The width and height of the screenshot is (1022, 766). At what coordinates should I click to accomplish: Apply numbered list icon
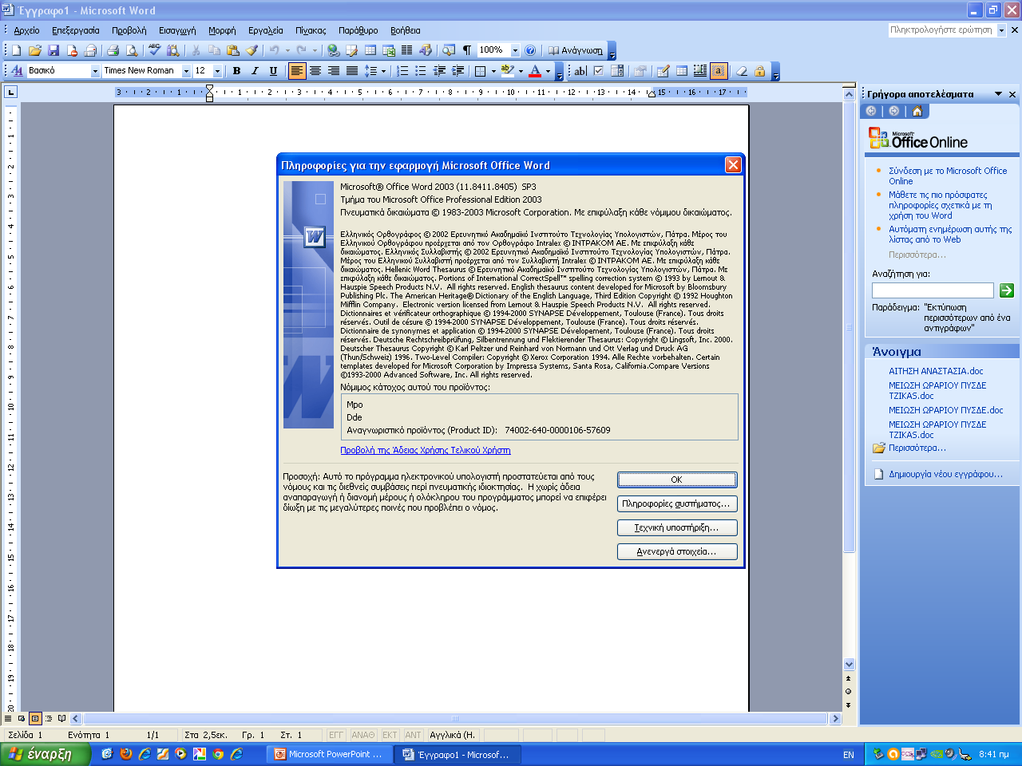(402, 71)
